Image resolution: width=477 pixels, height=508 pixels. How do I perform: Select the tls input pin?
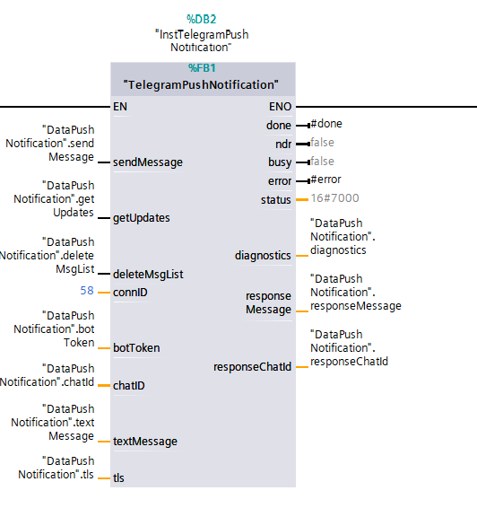coord(118,477)
